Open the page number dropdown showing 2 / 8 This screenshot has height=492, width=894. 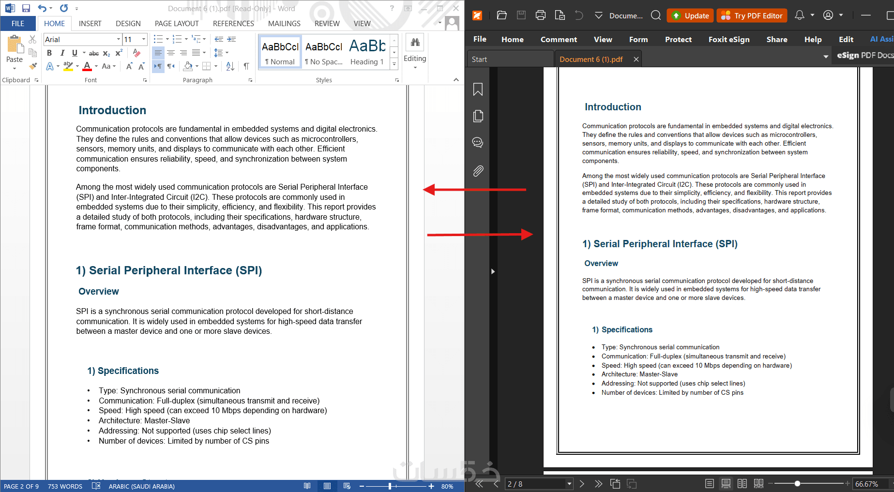tap(569, 484)
